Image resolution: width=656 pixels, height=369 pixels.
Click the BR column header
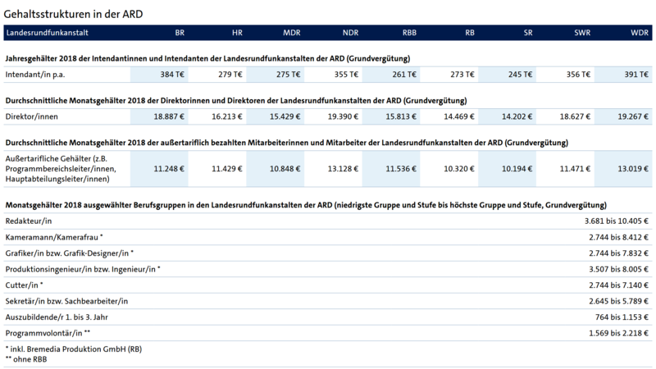(179, 34)
